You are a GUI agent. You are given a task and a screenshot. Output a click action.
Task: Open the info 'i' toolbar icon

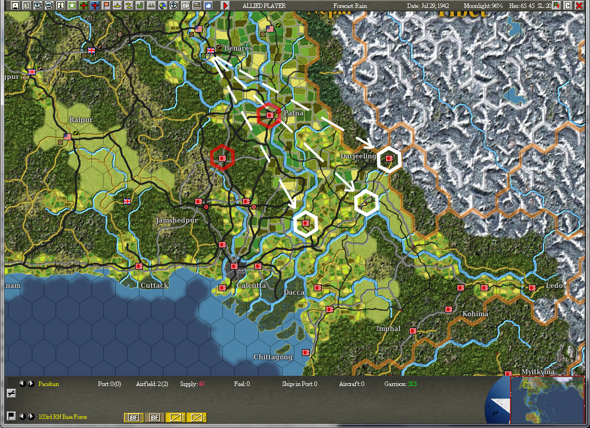(61, 5)
